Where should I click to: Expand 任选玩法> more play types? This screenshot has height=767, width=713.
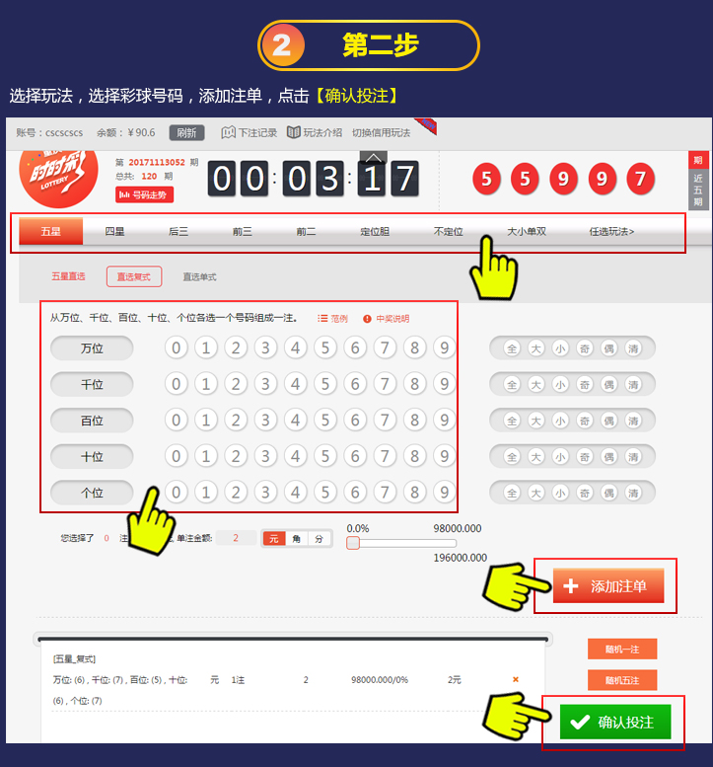(611, 231)
